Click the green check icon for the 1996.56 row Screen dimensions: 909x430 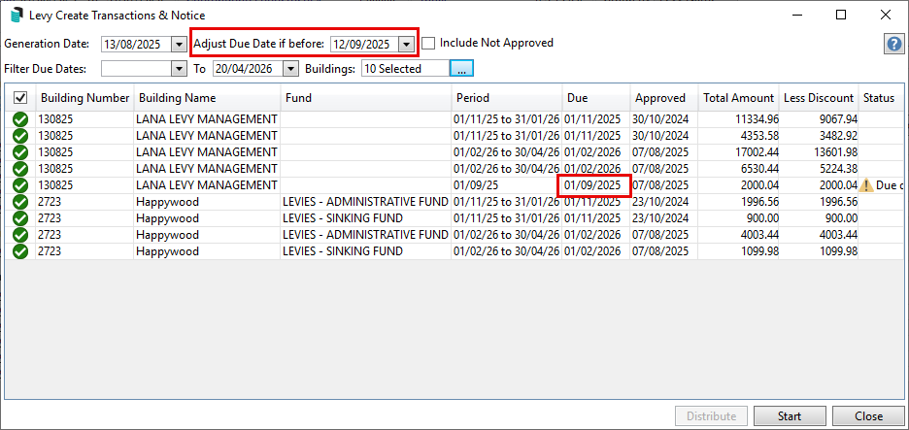[20, 202]
